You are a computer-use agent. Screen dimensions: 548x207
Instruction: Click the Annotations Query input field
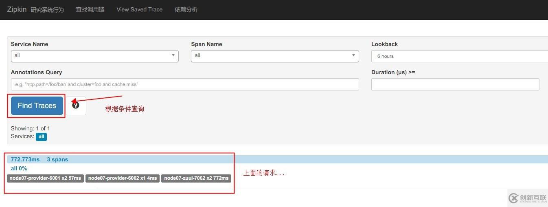[x=185, y=84]
